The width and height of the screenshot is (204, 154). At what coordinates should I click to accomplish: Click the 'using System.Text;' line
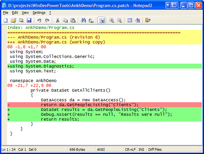pyautogui.click(x=33, y=71)
